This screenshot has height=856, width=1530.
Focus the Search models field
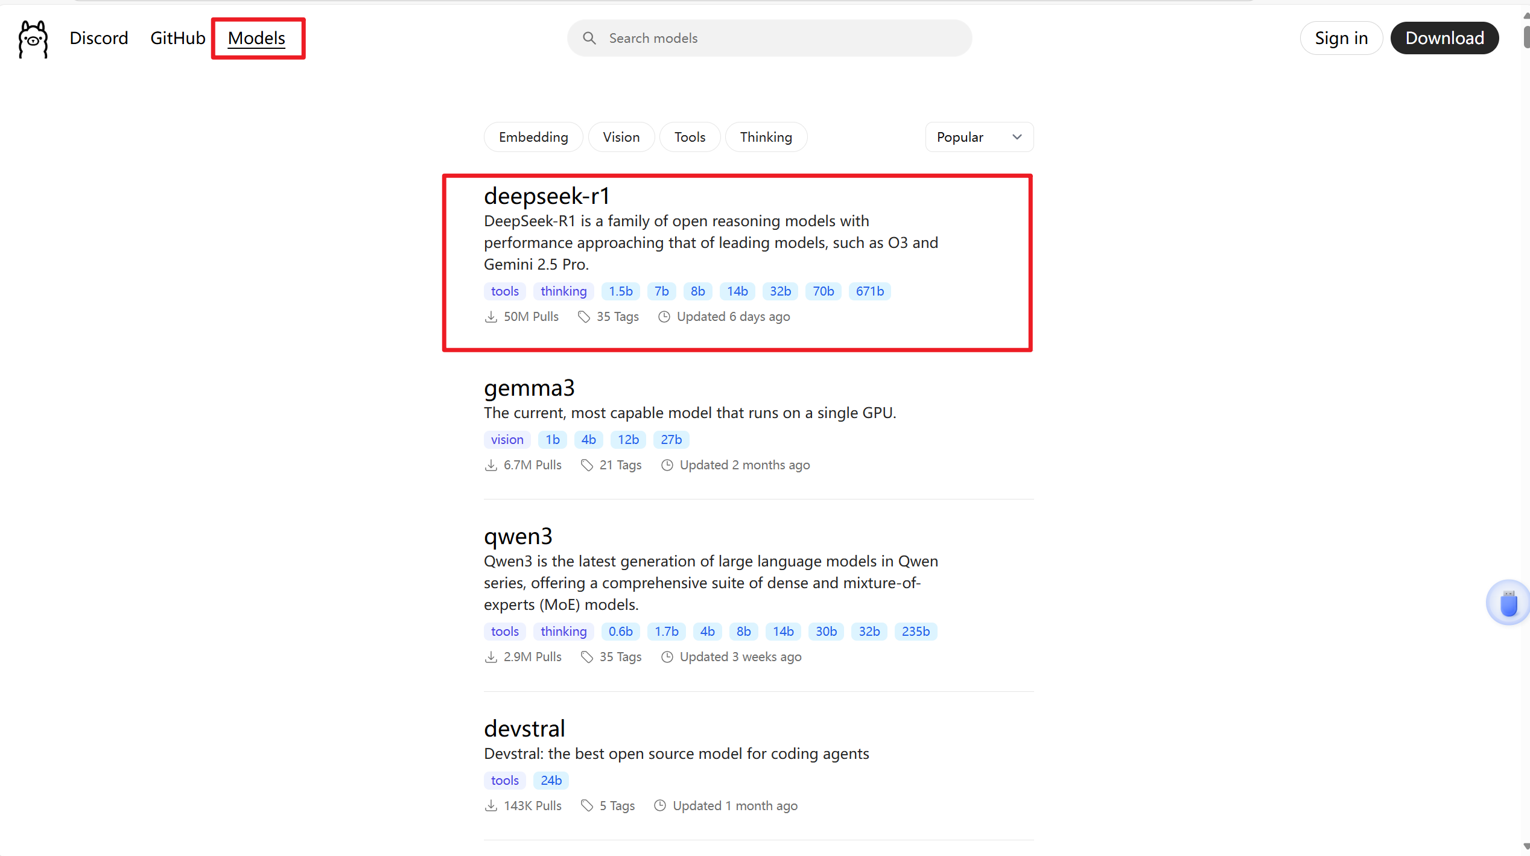pyautogui.click(x=769, y=38)
